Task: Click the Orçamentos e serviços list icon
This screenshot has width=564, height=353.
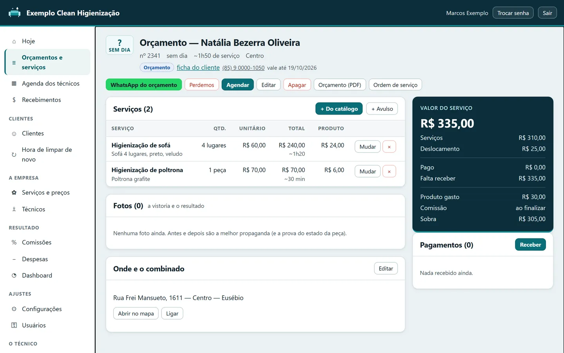Action: tap(14, 62)
